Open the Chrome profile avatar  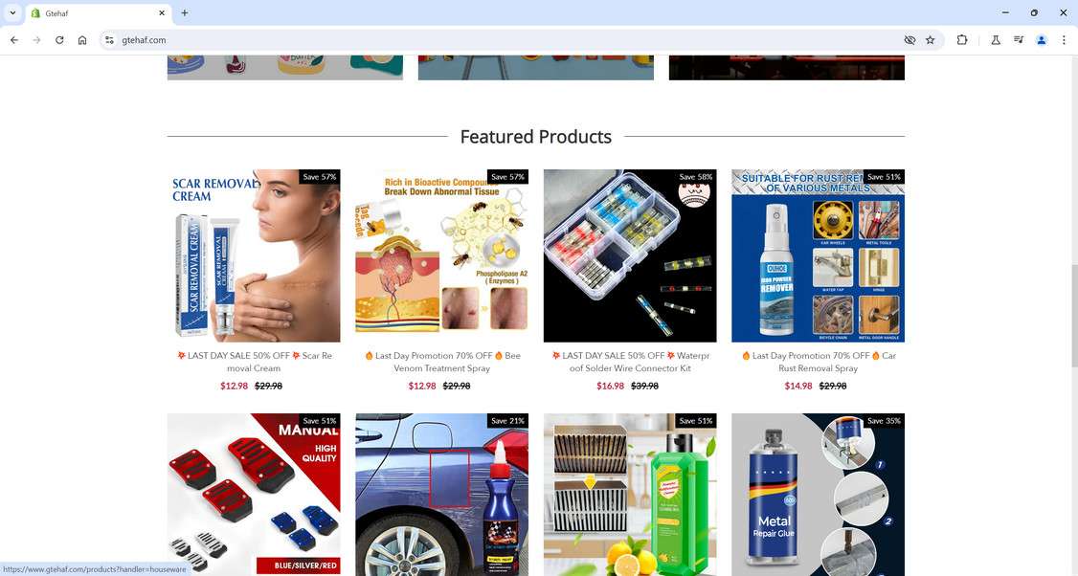pyautogui.click(x=1041, y=40)
